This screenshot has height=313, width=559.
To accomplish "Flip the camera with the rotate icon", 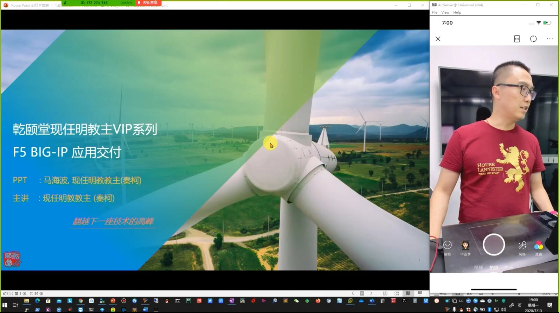I will (x=533, y=39).
